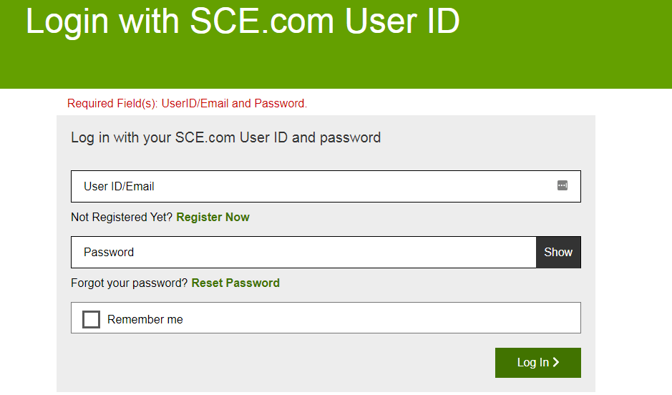Viewport: 672px width, 395px height.
Task: Click the 'Forgot your password?' text
Action: pyautogui.click(x=130, y=283)
